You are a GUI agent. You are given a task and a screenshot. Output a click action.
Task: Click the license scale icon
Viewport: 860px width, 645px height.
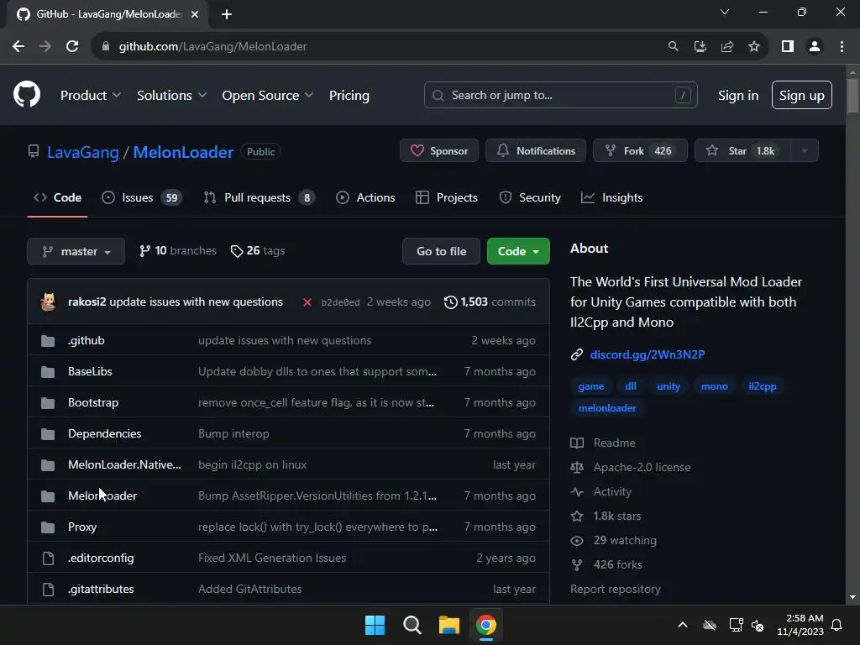[x=576, y=467]
